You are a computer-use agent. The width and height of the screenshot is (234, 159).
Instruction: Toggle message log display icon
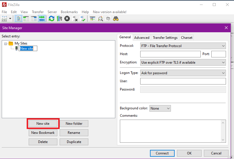point(19,19)
